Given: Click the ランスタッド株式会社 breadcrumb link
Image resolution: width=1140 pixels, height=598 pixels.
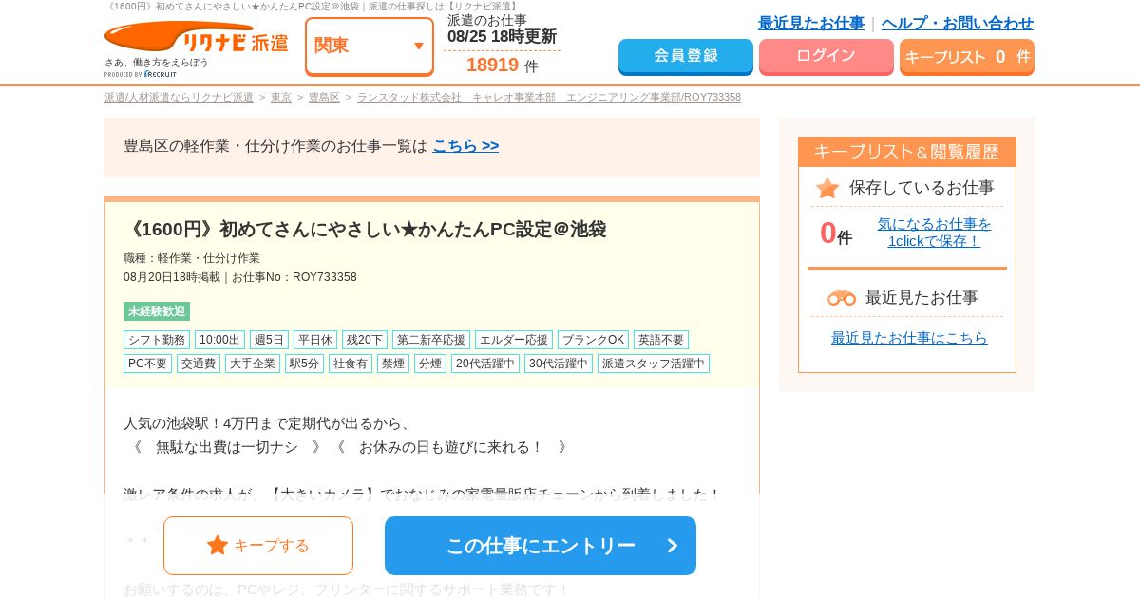Looking at the screenshot, I should (x=549, y=97).
